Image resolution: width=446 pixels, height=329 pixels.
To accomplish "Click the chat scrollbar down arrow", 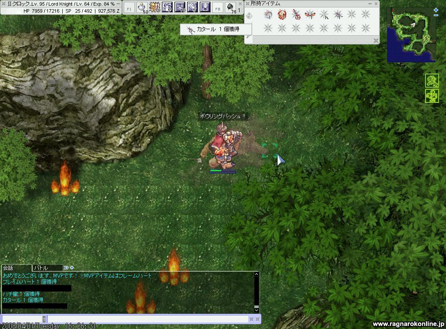I will [x=256, y=310].
